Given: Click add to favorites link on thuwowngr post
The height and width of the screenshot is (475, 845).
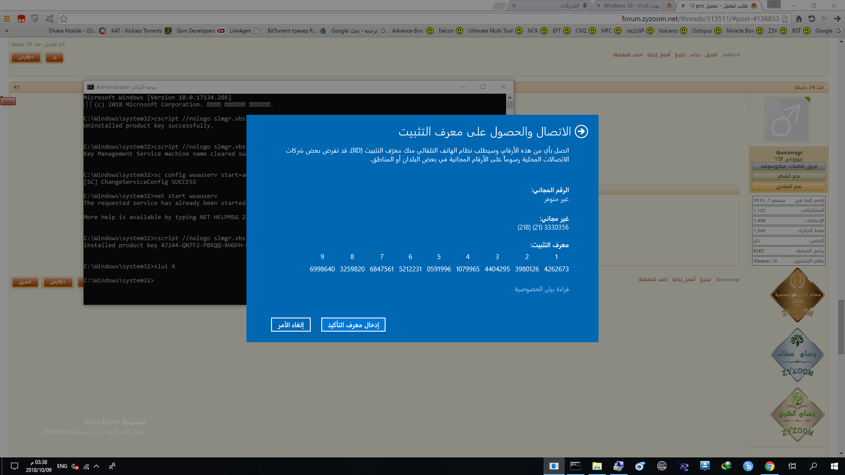Looking at the screenshot, I should [653, 279].
